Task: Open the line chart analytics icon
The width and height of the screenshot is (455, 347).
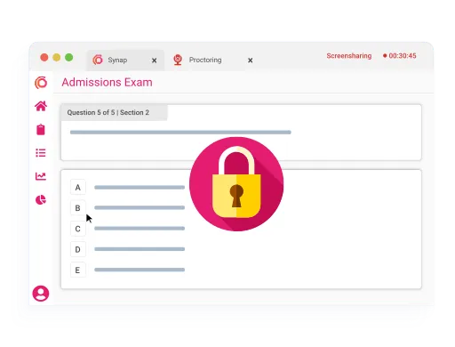Action: point(41,176)
